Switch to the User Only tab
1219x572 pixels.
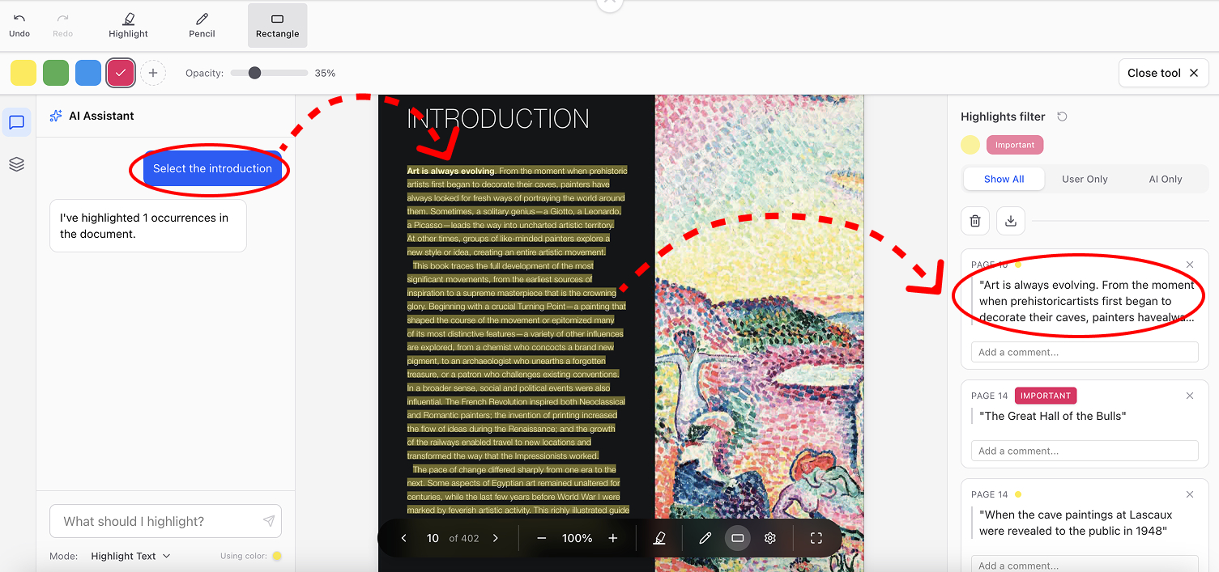pos(1085,179)
